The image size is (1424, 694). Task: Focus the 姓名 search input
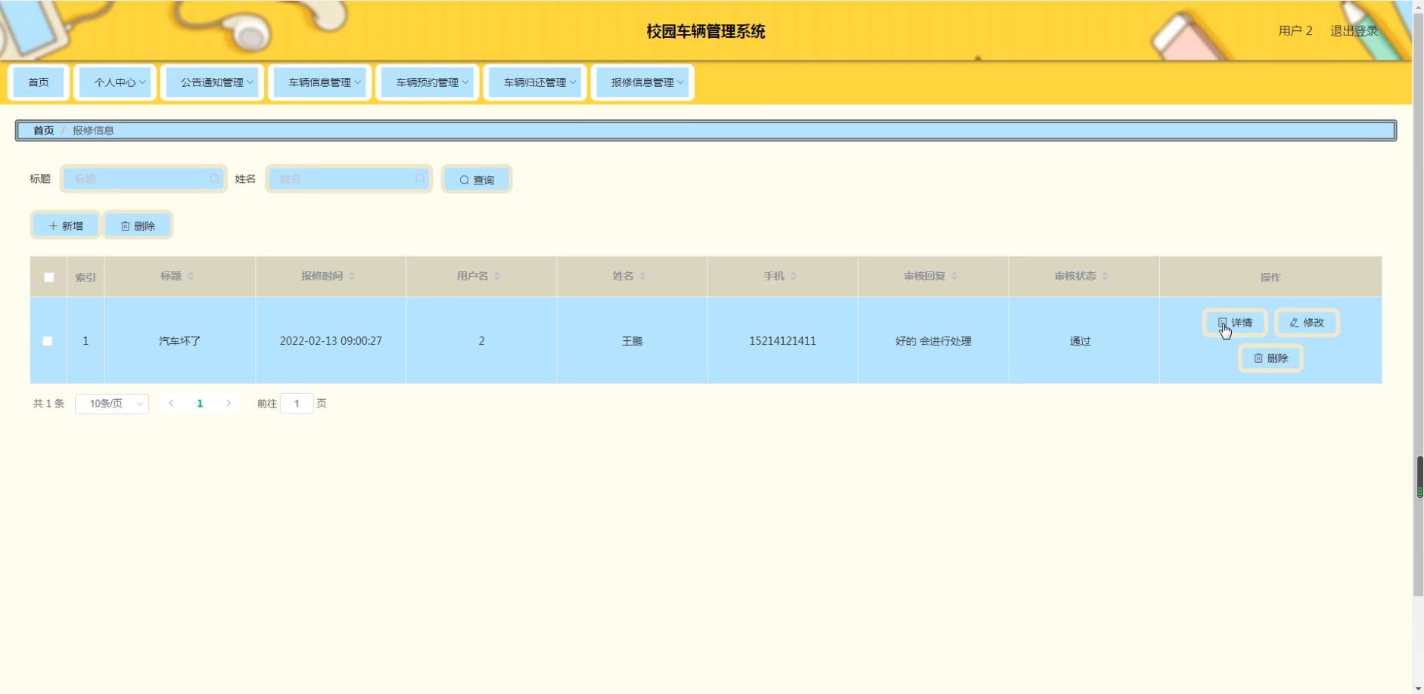pos(349,178)
